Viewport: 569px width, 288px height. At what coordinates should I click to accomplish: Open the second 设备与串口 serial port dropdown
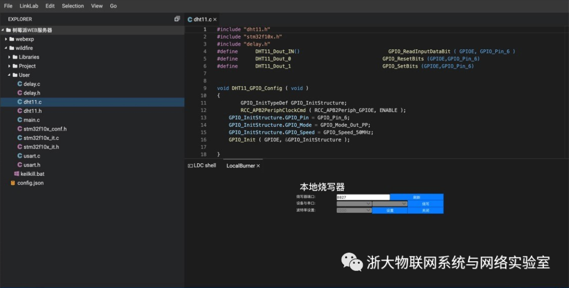point(390,204)
